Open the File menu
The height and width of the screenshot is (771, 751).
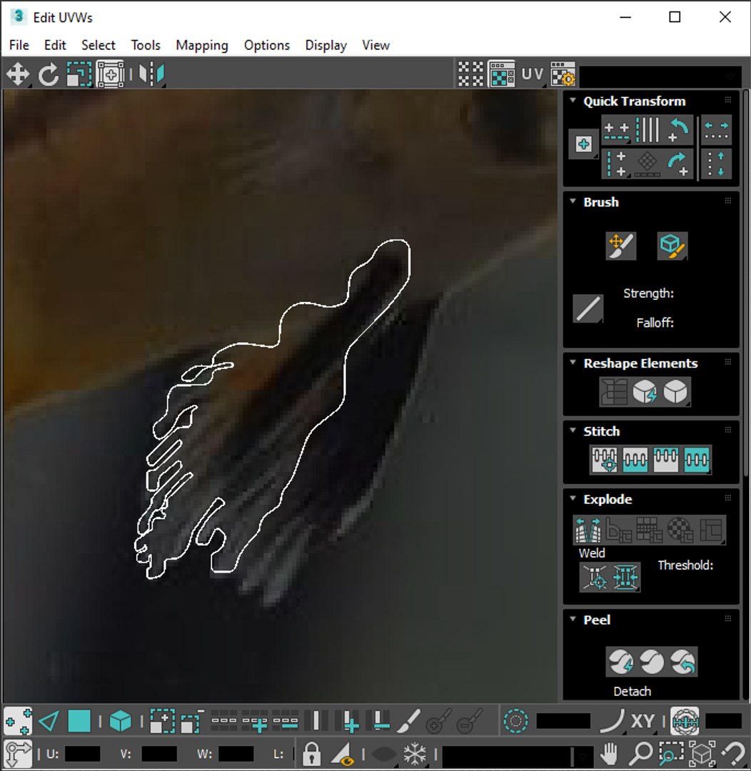coord(19,45)
